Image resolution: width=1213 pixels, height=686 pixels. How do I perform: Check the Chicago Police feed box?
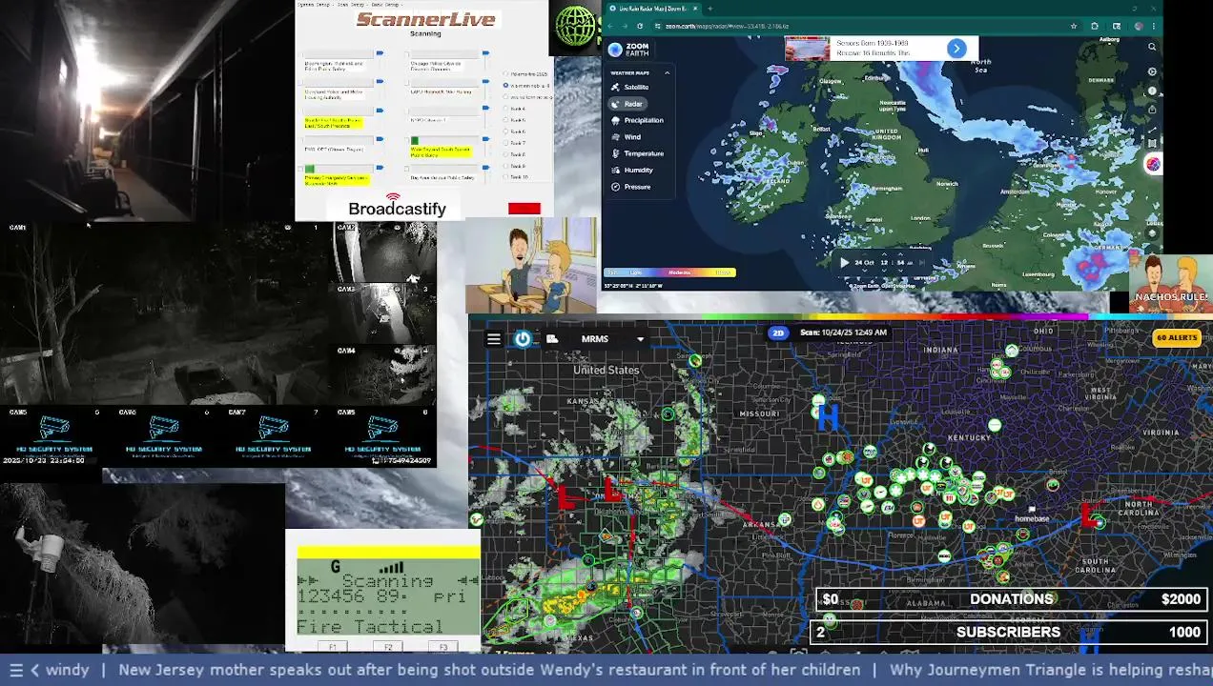click(407, 54)
